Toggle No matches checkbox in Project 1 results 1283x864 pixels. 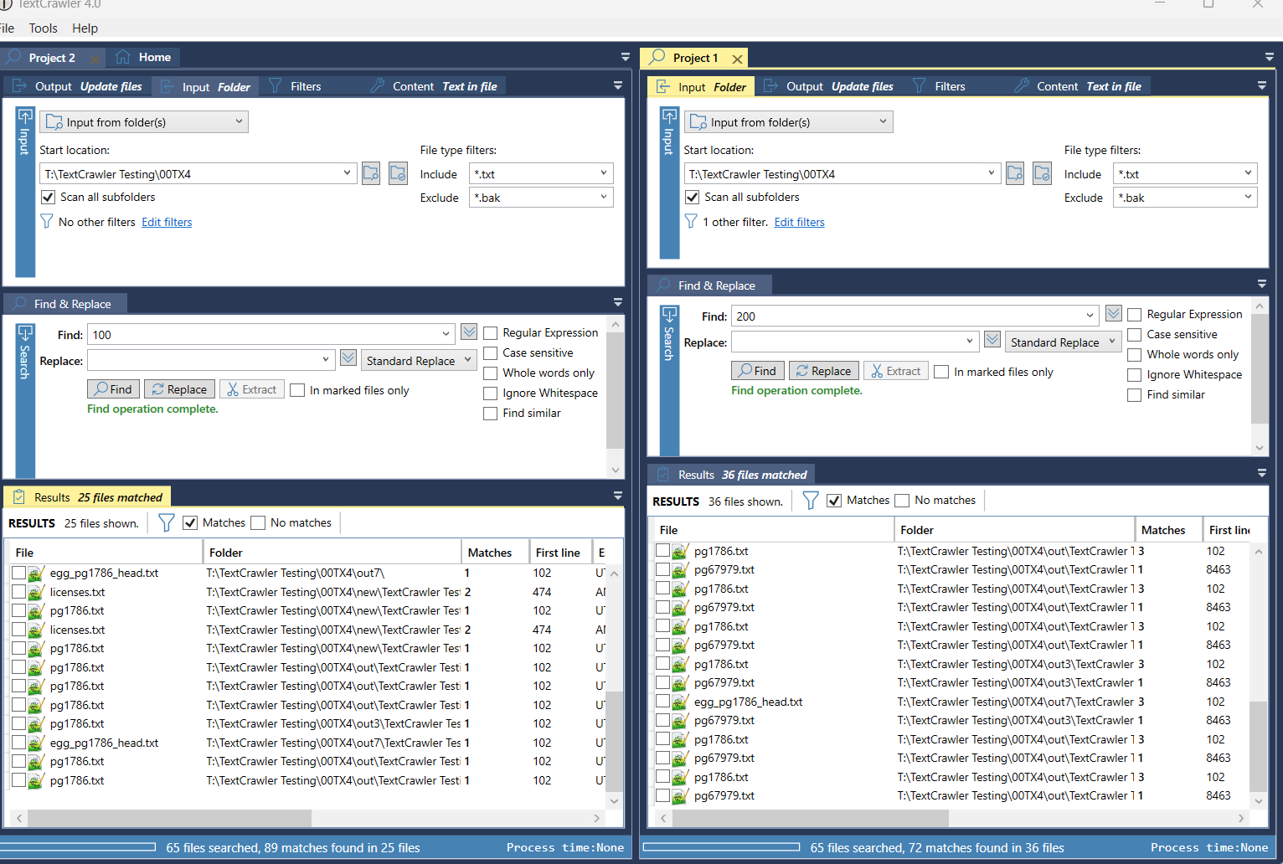pyautogui.click(x=902, y=501)
